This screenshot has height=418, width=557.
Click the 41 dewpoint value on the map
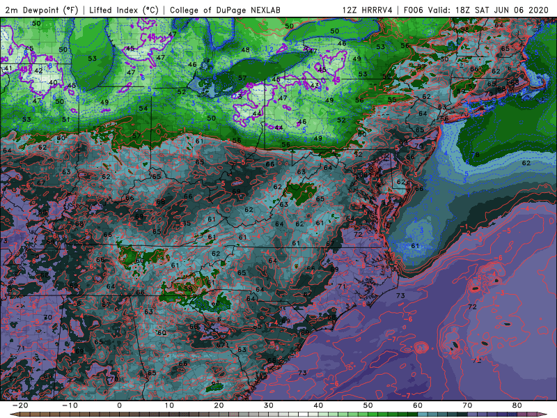(x=8, y=68)
